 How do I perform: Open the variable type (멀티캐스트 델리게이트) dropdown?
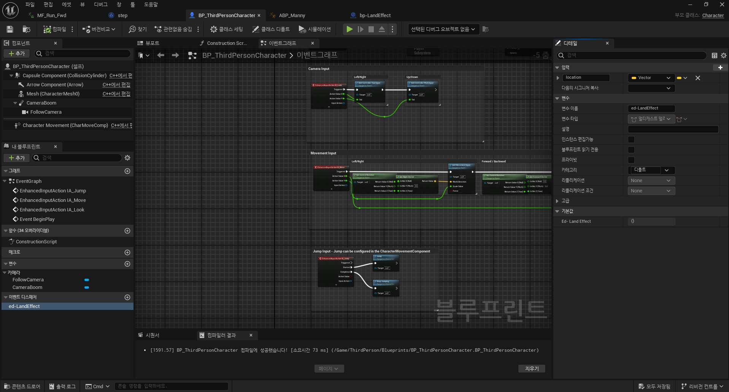point(651,119)
